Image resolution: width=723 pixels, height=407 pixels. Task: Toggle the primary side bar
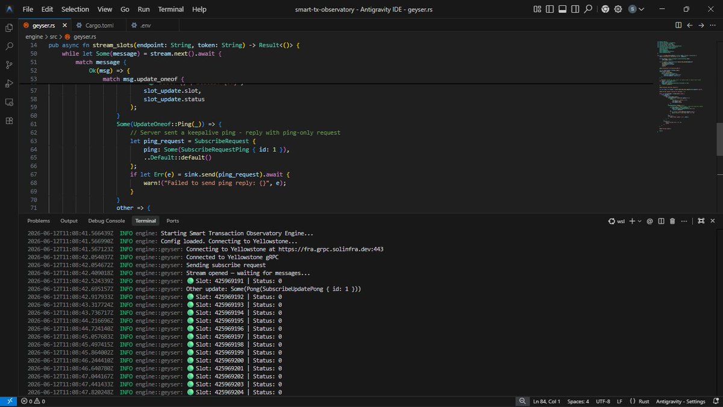point(550,9)
